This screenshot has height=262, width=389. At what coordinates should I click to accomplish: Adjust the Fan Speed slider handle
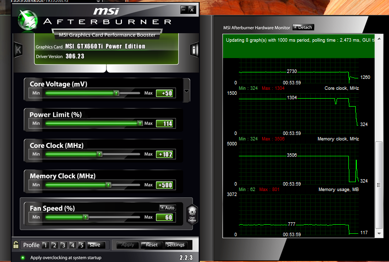(85, 217)
